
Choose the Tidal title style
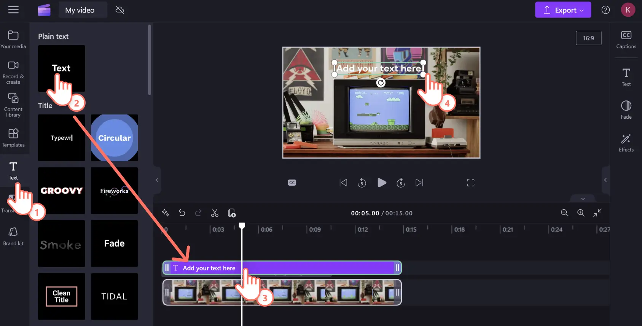(x=114, y=296)
